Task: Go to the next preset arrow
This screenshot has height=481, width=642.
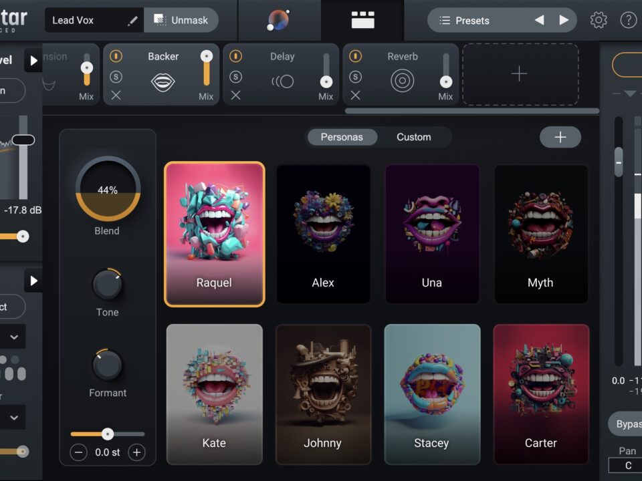Action: (x=564, y=21)
